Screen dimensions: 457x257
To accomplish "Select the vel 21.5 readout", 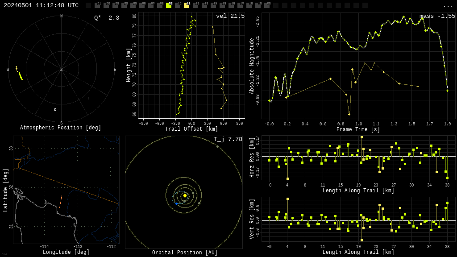I will [230, 16].
